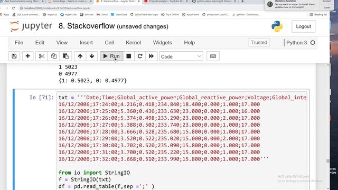This screenshot has width=338, height=190.
Task: Click Restart in the update notification
Action: click(x=327, y=1)
